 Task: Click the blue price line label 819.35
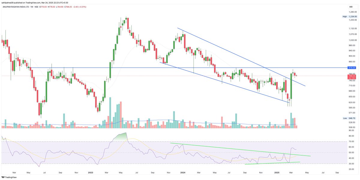(352, 68)
